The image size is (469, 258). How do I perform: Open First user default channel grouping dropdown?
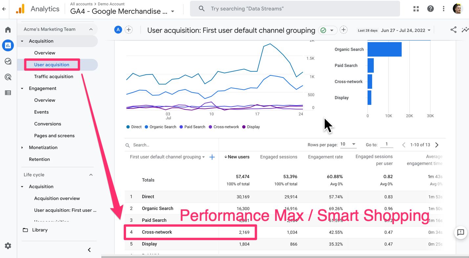click(167, 157)
